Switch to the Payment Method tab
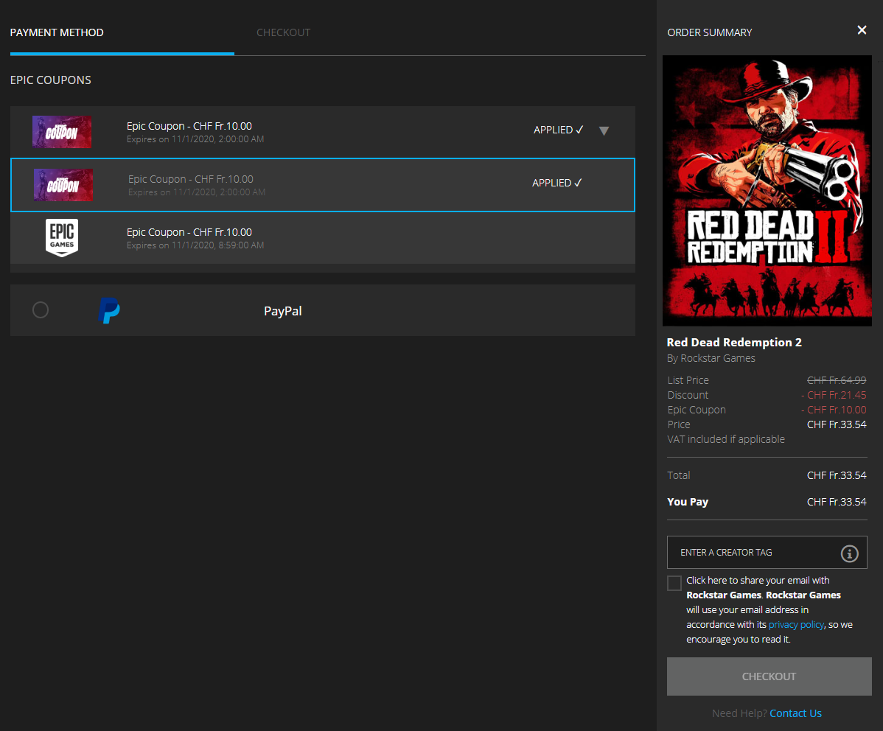 (x=57, y=32)
